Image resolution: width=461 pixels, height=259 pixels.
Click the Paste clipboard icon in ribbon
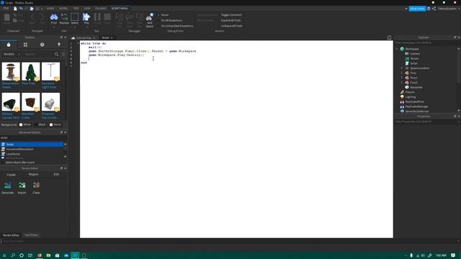(6, 17)
